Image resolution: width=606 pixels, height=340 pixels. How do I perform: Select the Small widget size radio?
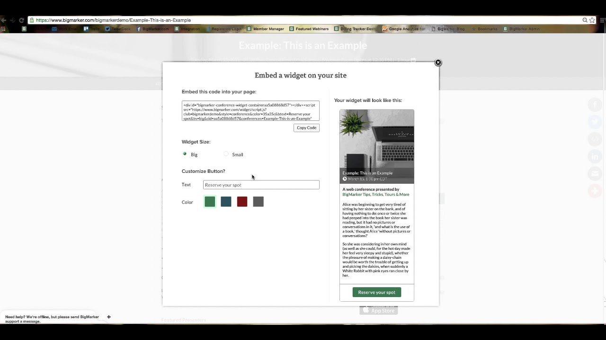coord(226,154)
